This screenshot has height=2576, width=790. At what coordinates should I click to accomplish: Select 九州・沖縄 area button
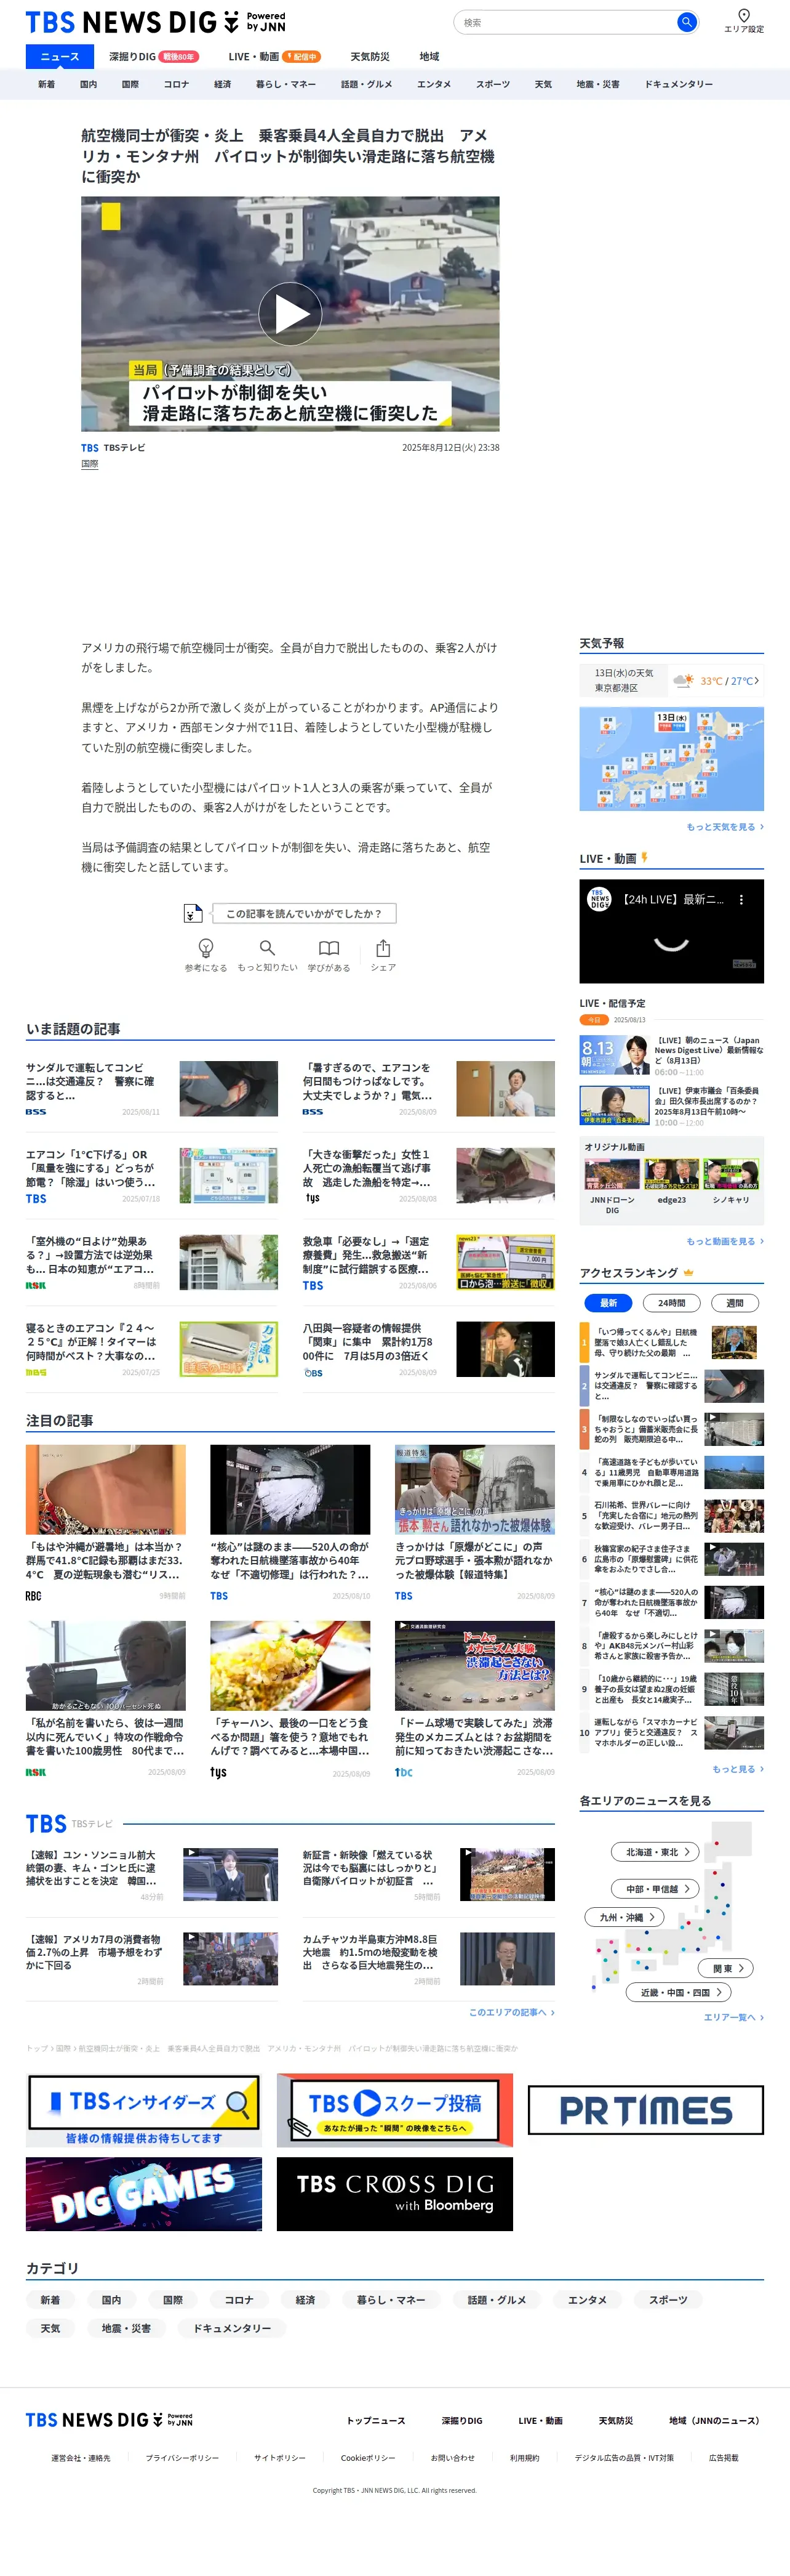point(625,1917)
